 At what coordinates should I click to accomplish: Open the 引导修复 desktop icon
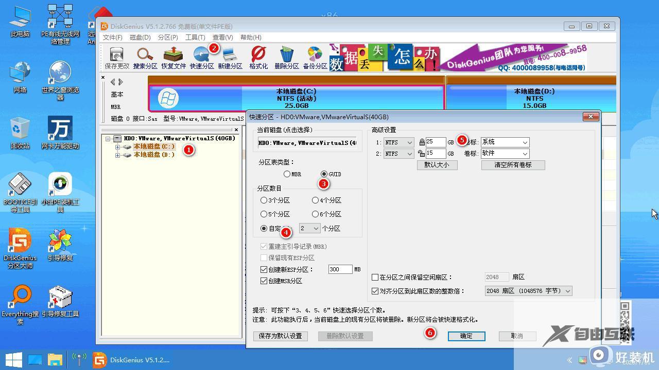coord(60,245)
